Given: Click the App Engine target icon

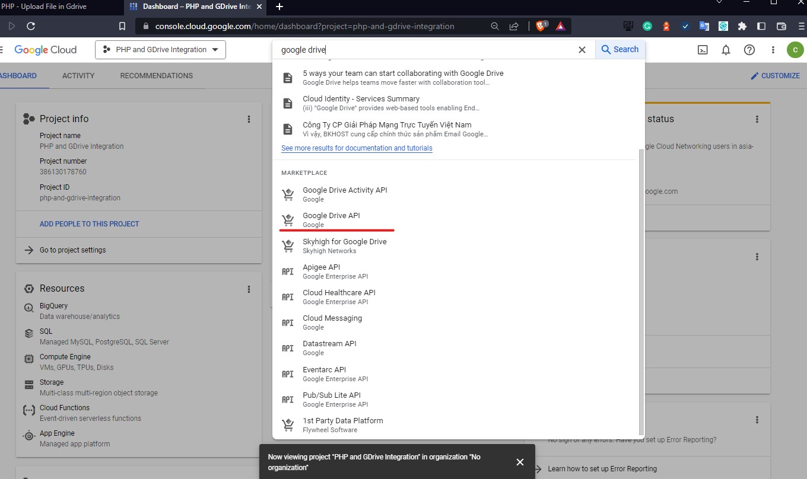Looking at the screenshot, I should (29, 436).
